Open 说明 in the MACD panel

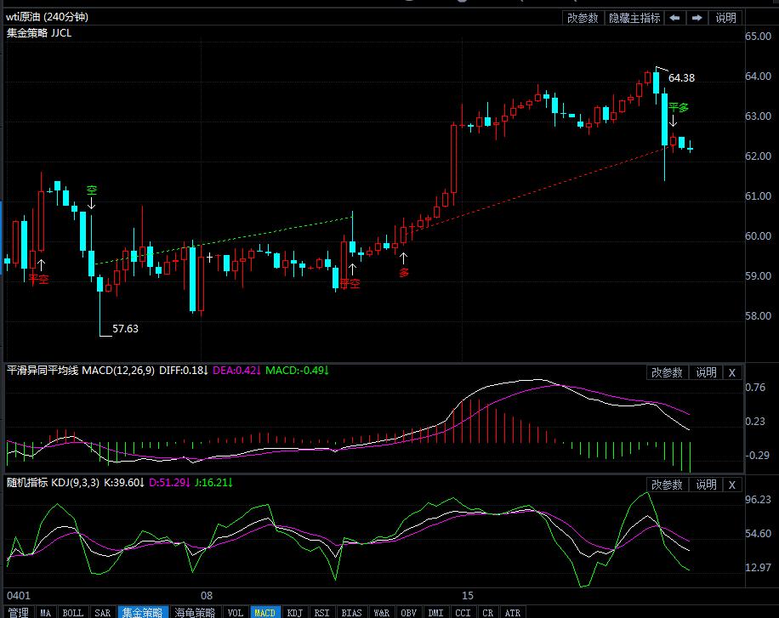coord(706,372)
